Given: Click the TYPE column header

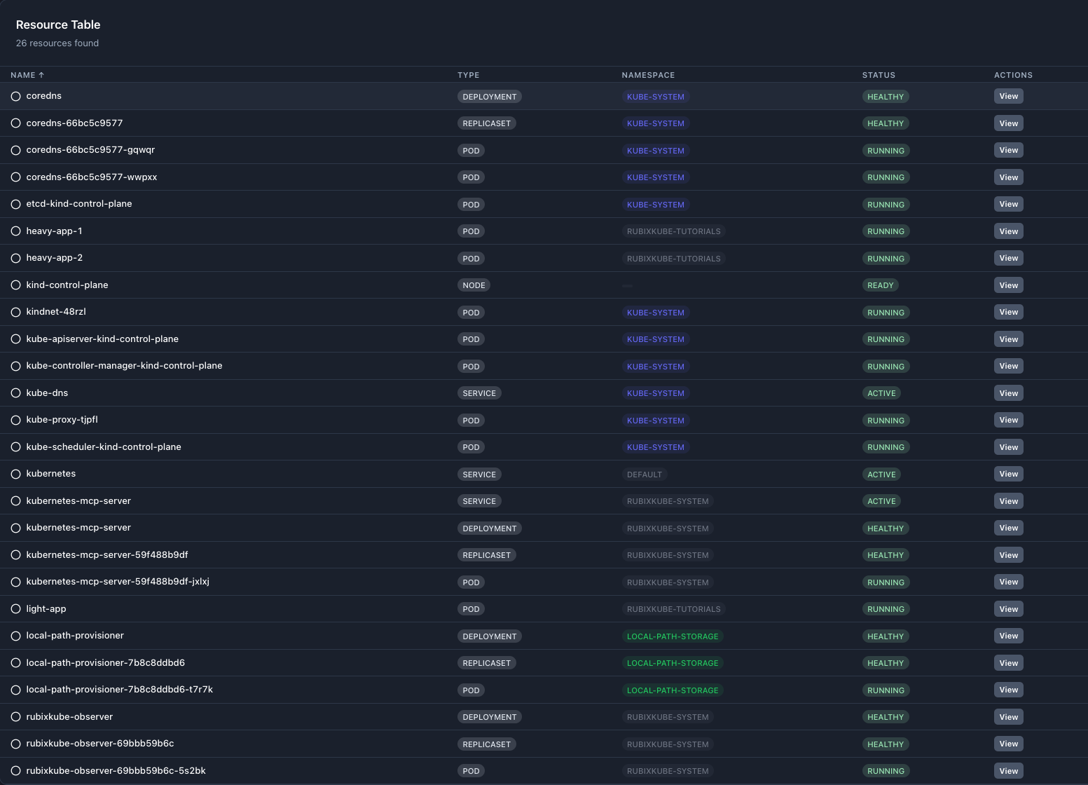Looking at the screenshot, I should tap(468, 75).
